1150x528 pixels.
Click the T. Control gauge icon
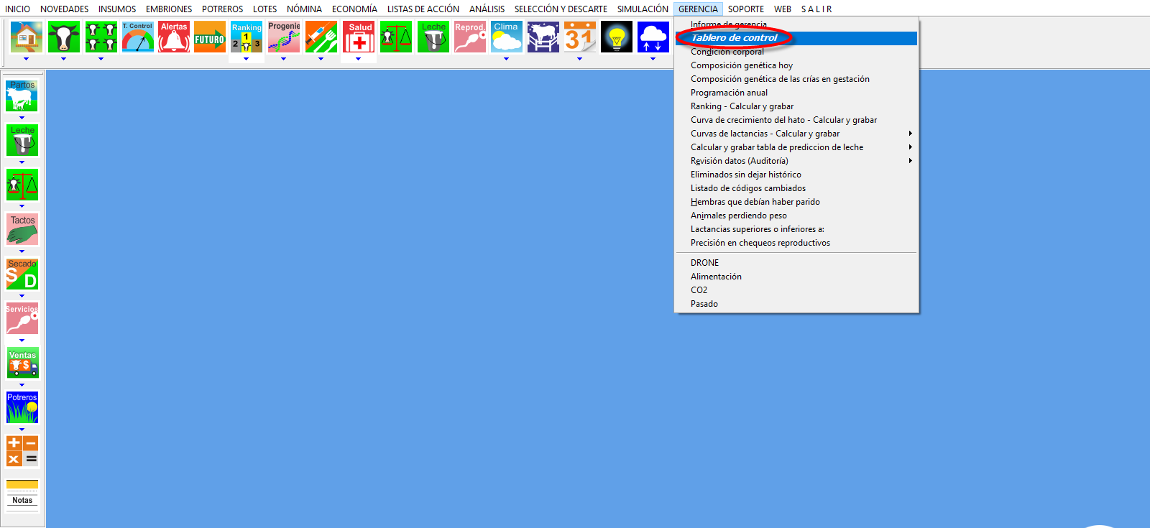click(x=137, y=37)
